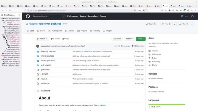Viewport: 198px width, 111px height.
Task: Click the Firefox forward arrow
Action: (6, 10)
